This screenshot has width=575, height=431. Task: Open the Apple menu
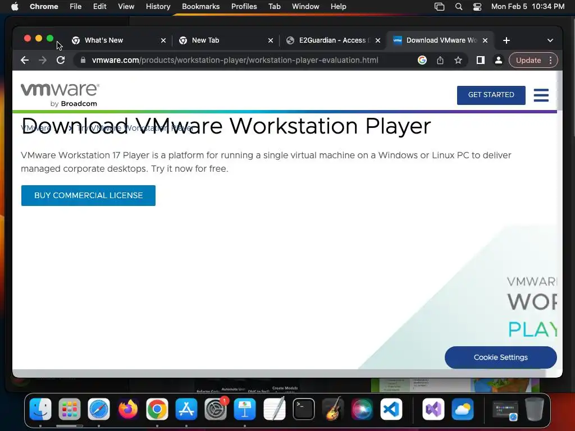pos(15,7)
